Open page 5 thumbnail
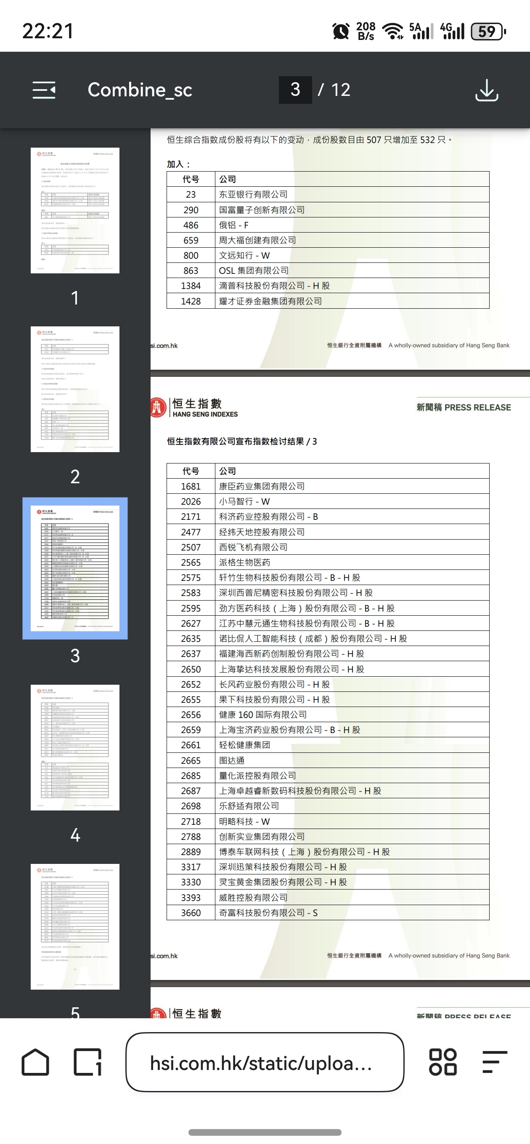This screenshot has width=530, height=1144. point(75,927)
